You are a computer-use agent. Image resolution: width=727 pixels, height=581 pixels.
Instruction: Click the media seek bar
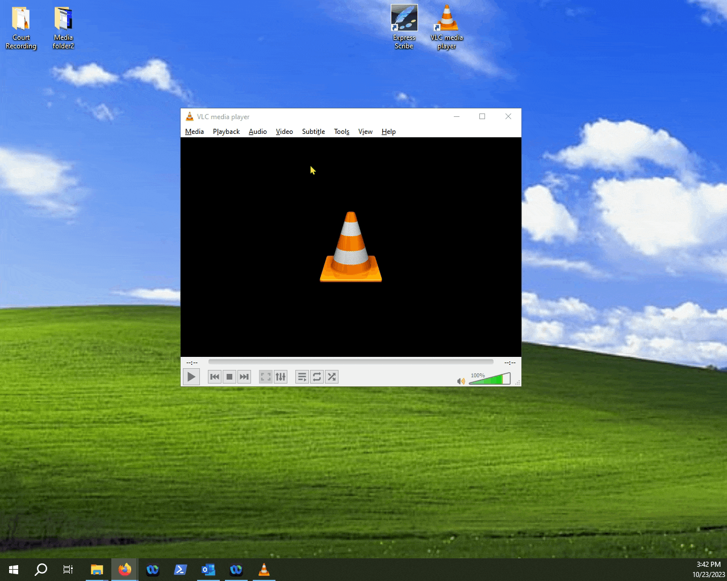[350, 361]
